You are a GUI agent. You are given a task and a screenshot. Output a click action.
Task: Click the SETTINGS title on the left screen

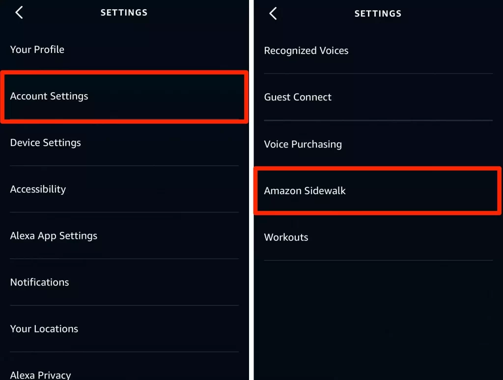tap(124, 13)
